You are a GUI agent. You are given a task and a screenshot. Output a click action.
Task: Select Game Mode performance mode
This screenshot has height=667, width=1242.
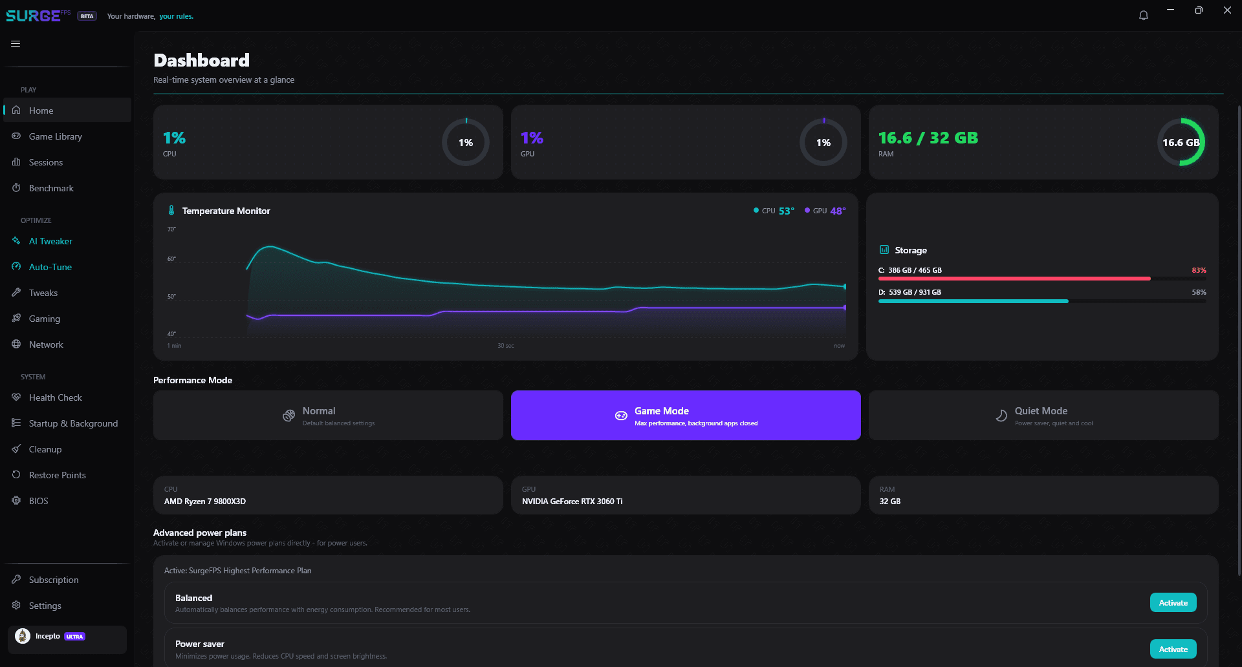pyautogui.click(x=686, y=415)
